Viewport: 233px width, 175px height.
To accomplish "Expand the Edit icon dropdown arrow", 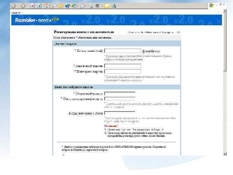I will tap(102, 6).
